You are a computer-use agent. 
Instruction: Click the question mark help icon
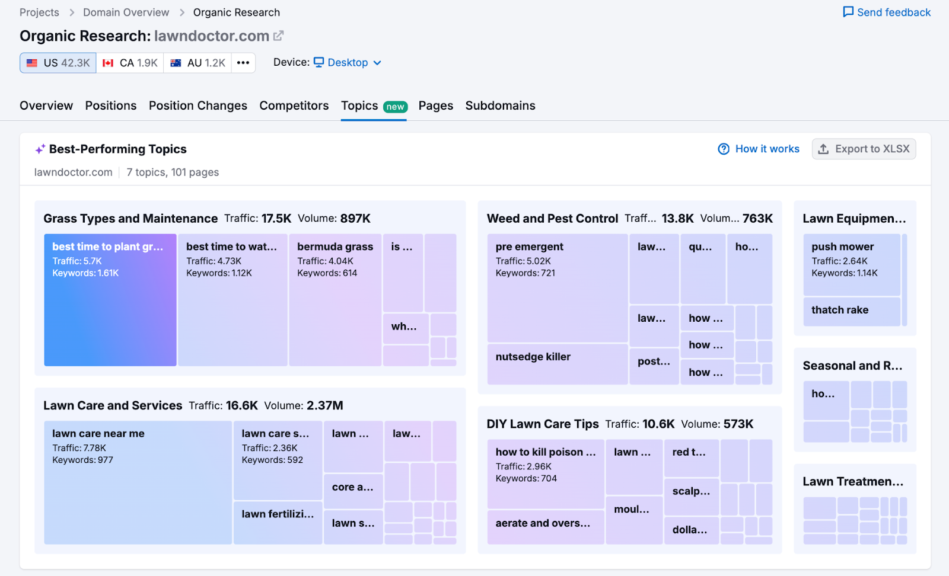click(724, 149)
